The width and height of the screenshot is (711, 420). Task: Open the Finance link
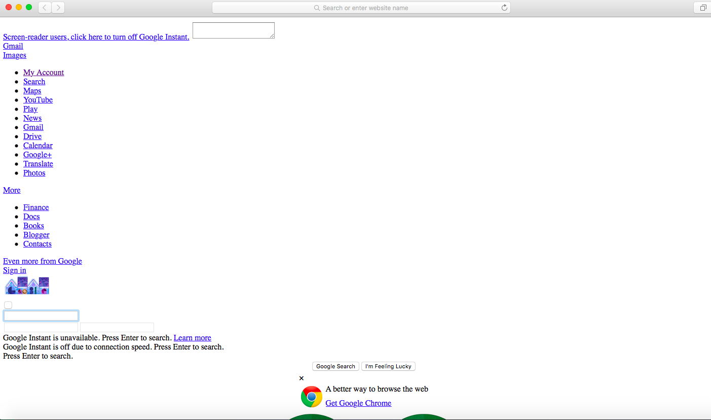pyautogui.click(x=36, y=207)
